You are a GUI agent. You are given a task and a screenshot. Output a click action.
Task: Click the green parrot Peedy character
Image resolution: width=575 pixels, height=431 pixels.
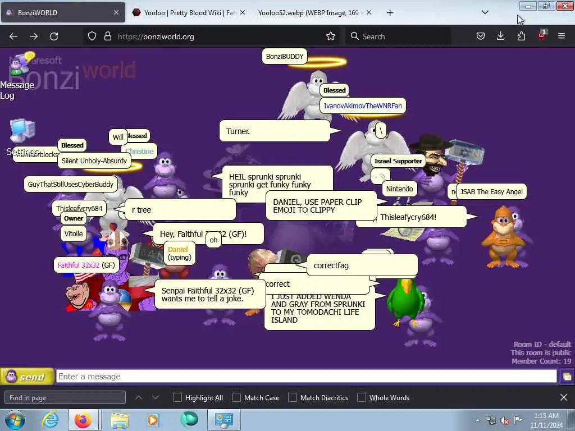[x=407, y=301]
